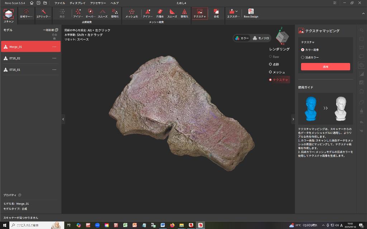Image resolution: width=367 pixels, height=229 pixels.
Task: Switch viewport to カラー mode
Action: 242,38
